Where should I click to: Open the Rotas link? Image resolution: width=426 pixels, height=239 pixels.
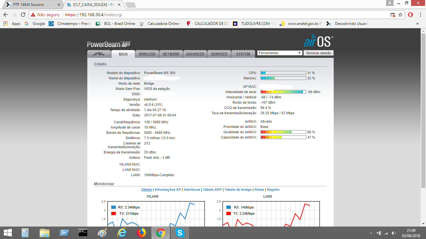[x=259, y=190]
